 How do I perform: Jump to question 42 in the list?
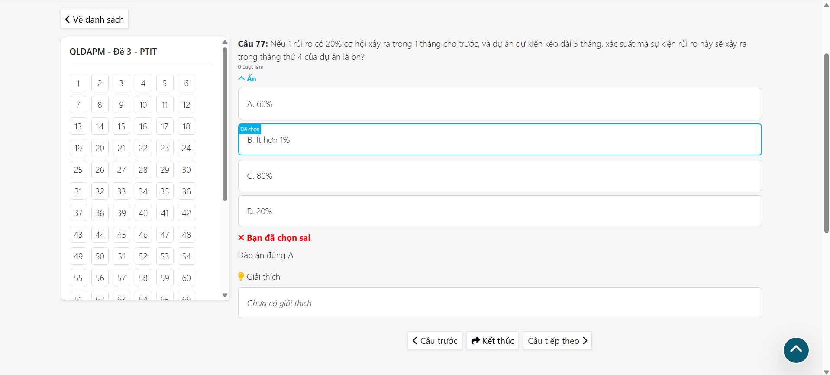coord(186,213)
